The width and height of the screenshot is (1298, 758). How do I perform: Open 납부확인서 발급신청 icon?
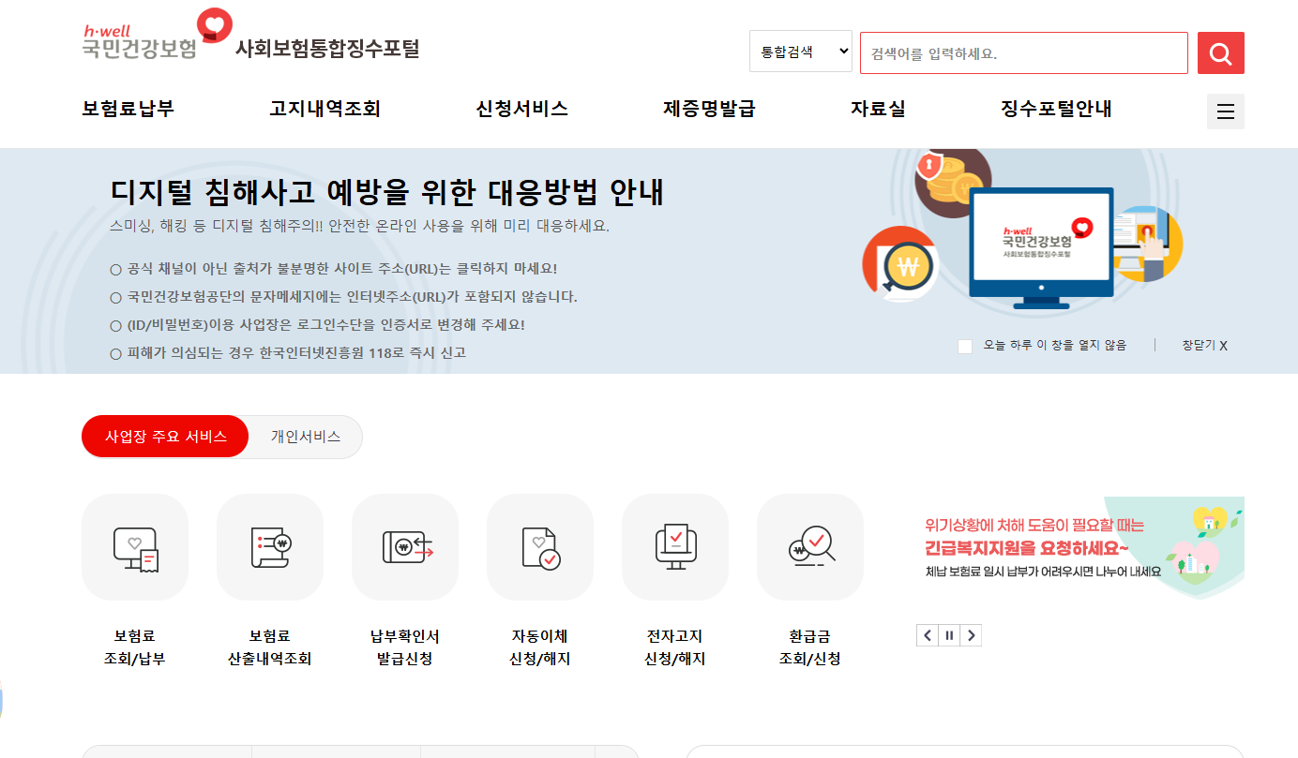coord(405,547)
